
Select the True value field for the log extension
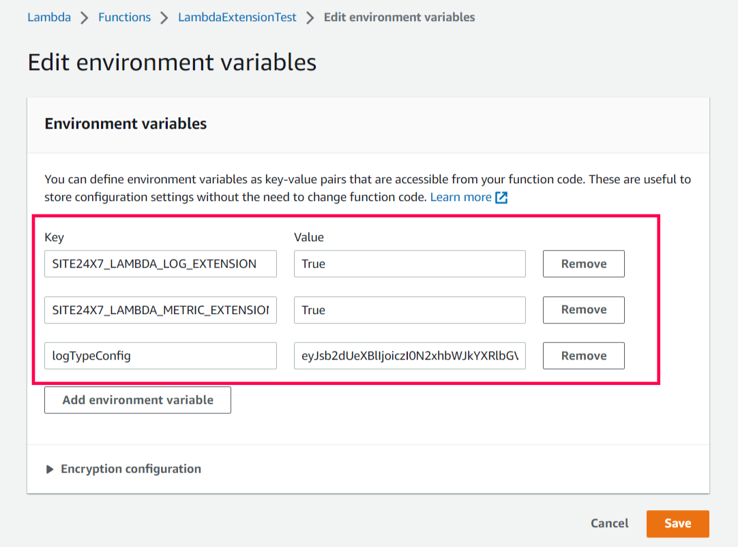coord(409,264)
